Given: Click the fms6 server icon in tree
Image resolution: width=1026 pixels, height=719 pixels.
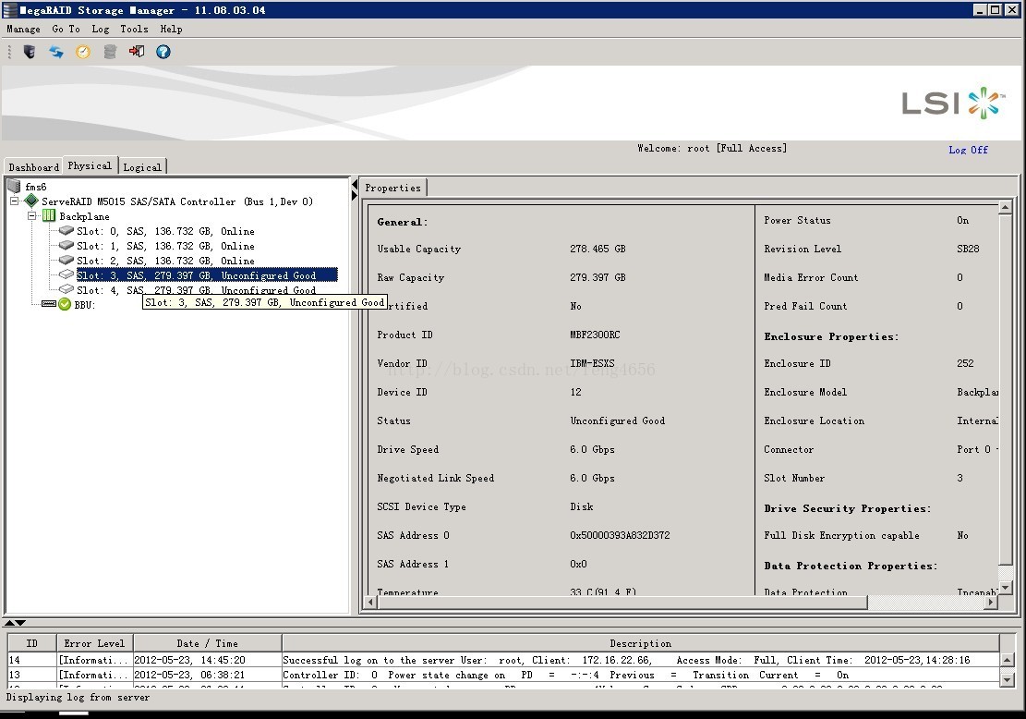Looking at the screenshot, I should 14,186.
